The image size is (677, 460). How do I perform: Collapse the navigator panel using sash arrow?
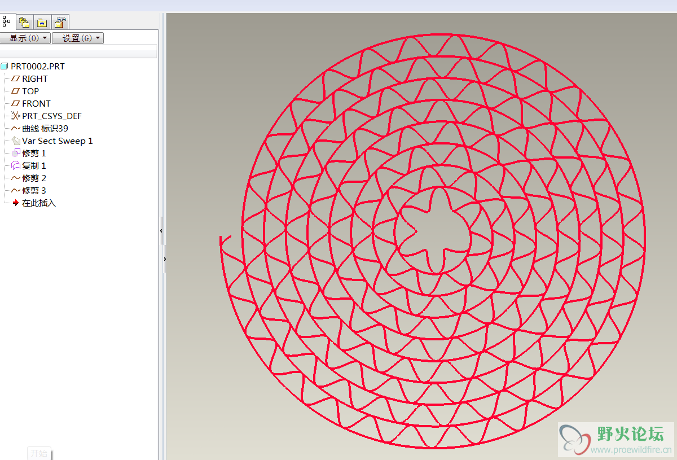pyautogui.click(x=161, y=231)
